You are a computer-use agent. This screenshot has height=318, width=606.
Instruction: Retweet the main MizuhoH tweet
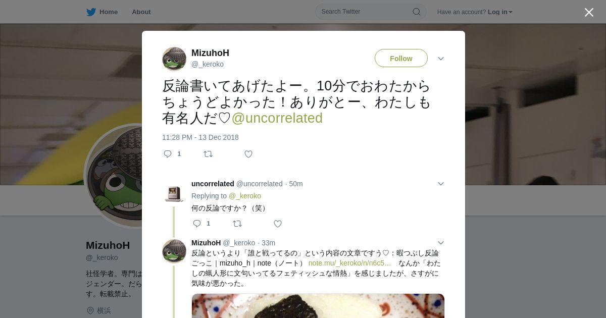(x=208, y=154)
